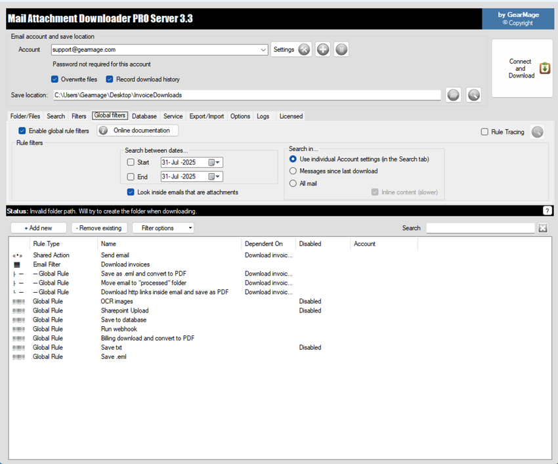Click the round icon beside Rule Tracing
Image resolution: width=558 pixels, height=464 pixels.
pos(537,131)
